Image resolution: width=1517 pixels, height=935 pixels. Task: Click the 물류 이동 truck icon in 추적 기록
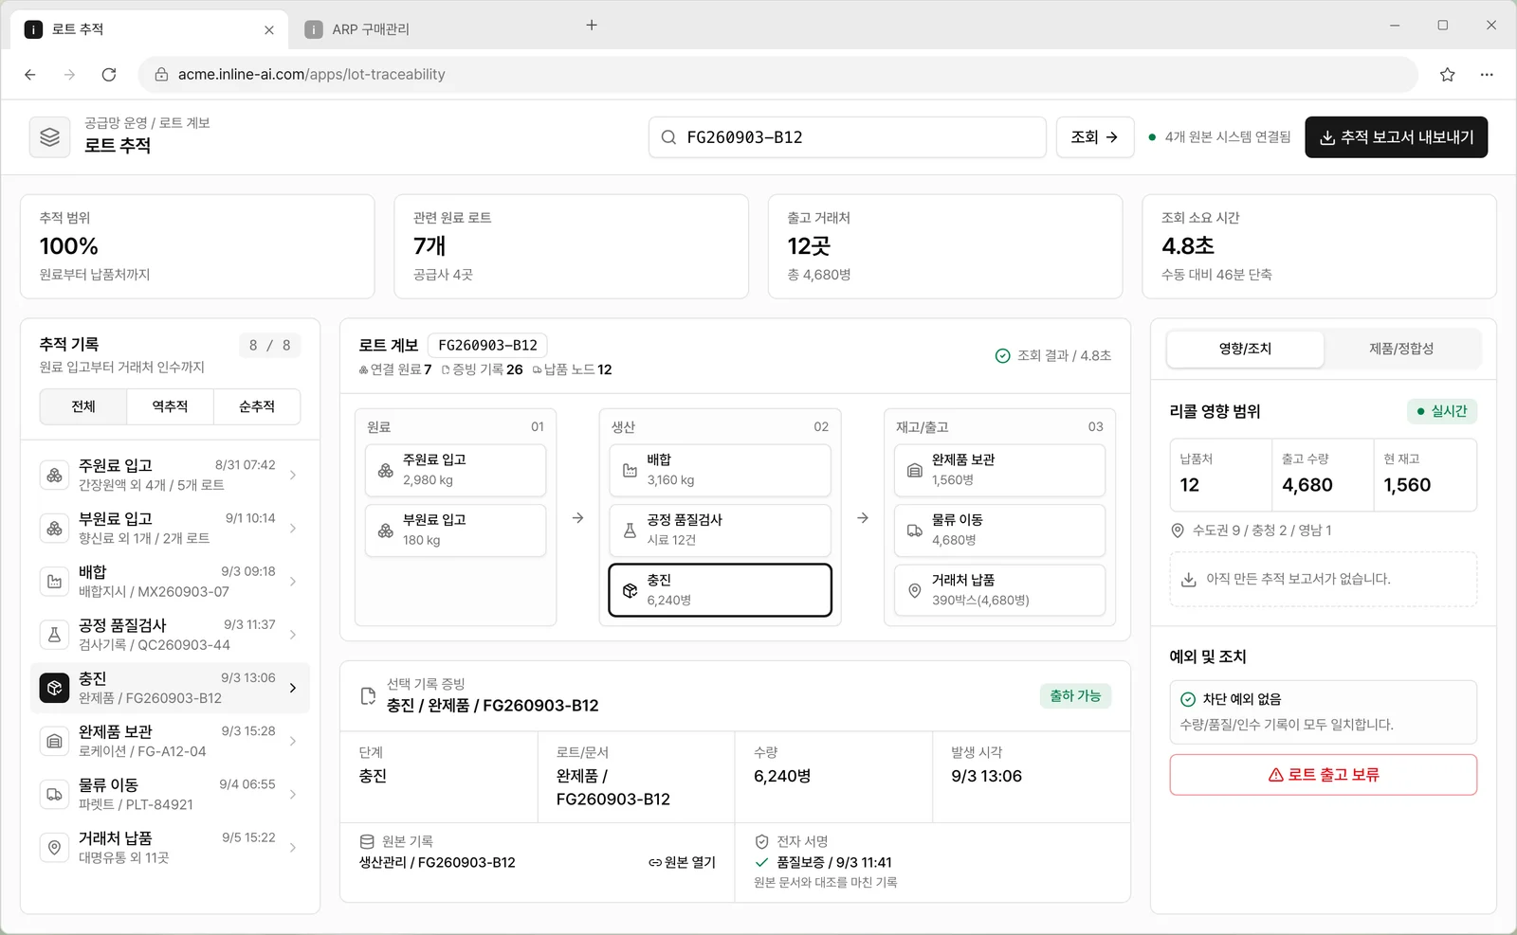click(x=55, y=794)
